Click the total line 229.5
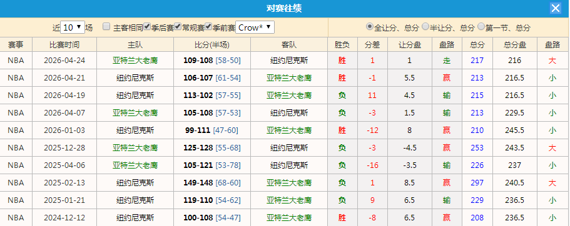The height and width of the screenshot is (226, 570). pos(515,113)
